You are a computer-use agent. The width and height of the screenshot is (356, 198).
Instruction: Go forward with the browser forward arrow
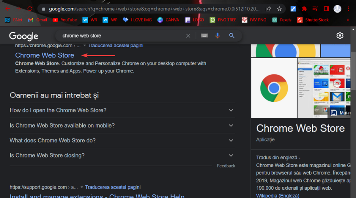pyautogui.click(x=19, y=9)
